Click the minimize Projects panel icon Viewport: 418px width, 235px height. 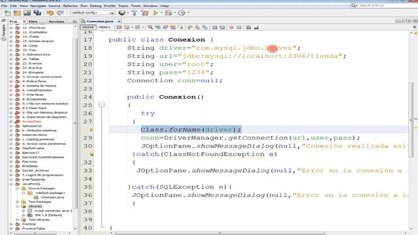click(74, 22)
